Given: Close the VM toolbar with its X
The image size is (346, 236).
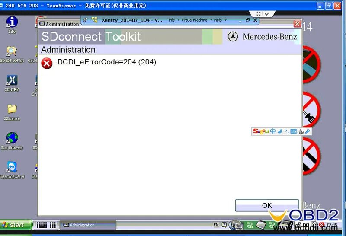Looking at the screenshot, I should (255, 20).
